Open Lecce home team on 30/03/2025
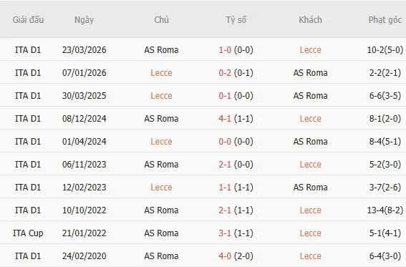 click(x=161, y=96)
